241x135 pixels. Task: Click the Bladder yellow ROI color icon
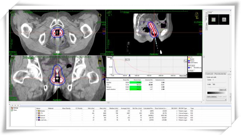click(x=39, y=111)
